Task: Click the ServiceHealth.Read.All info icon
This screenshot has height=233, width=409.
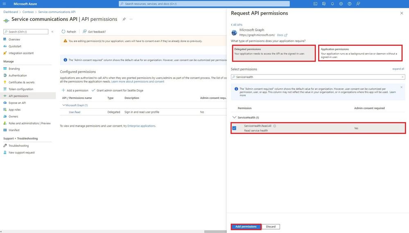Action: point(274,126)
